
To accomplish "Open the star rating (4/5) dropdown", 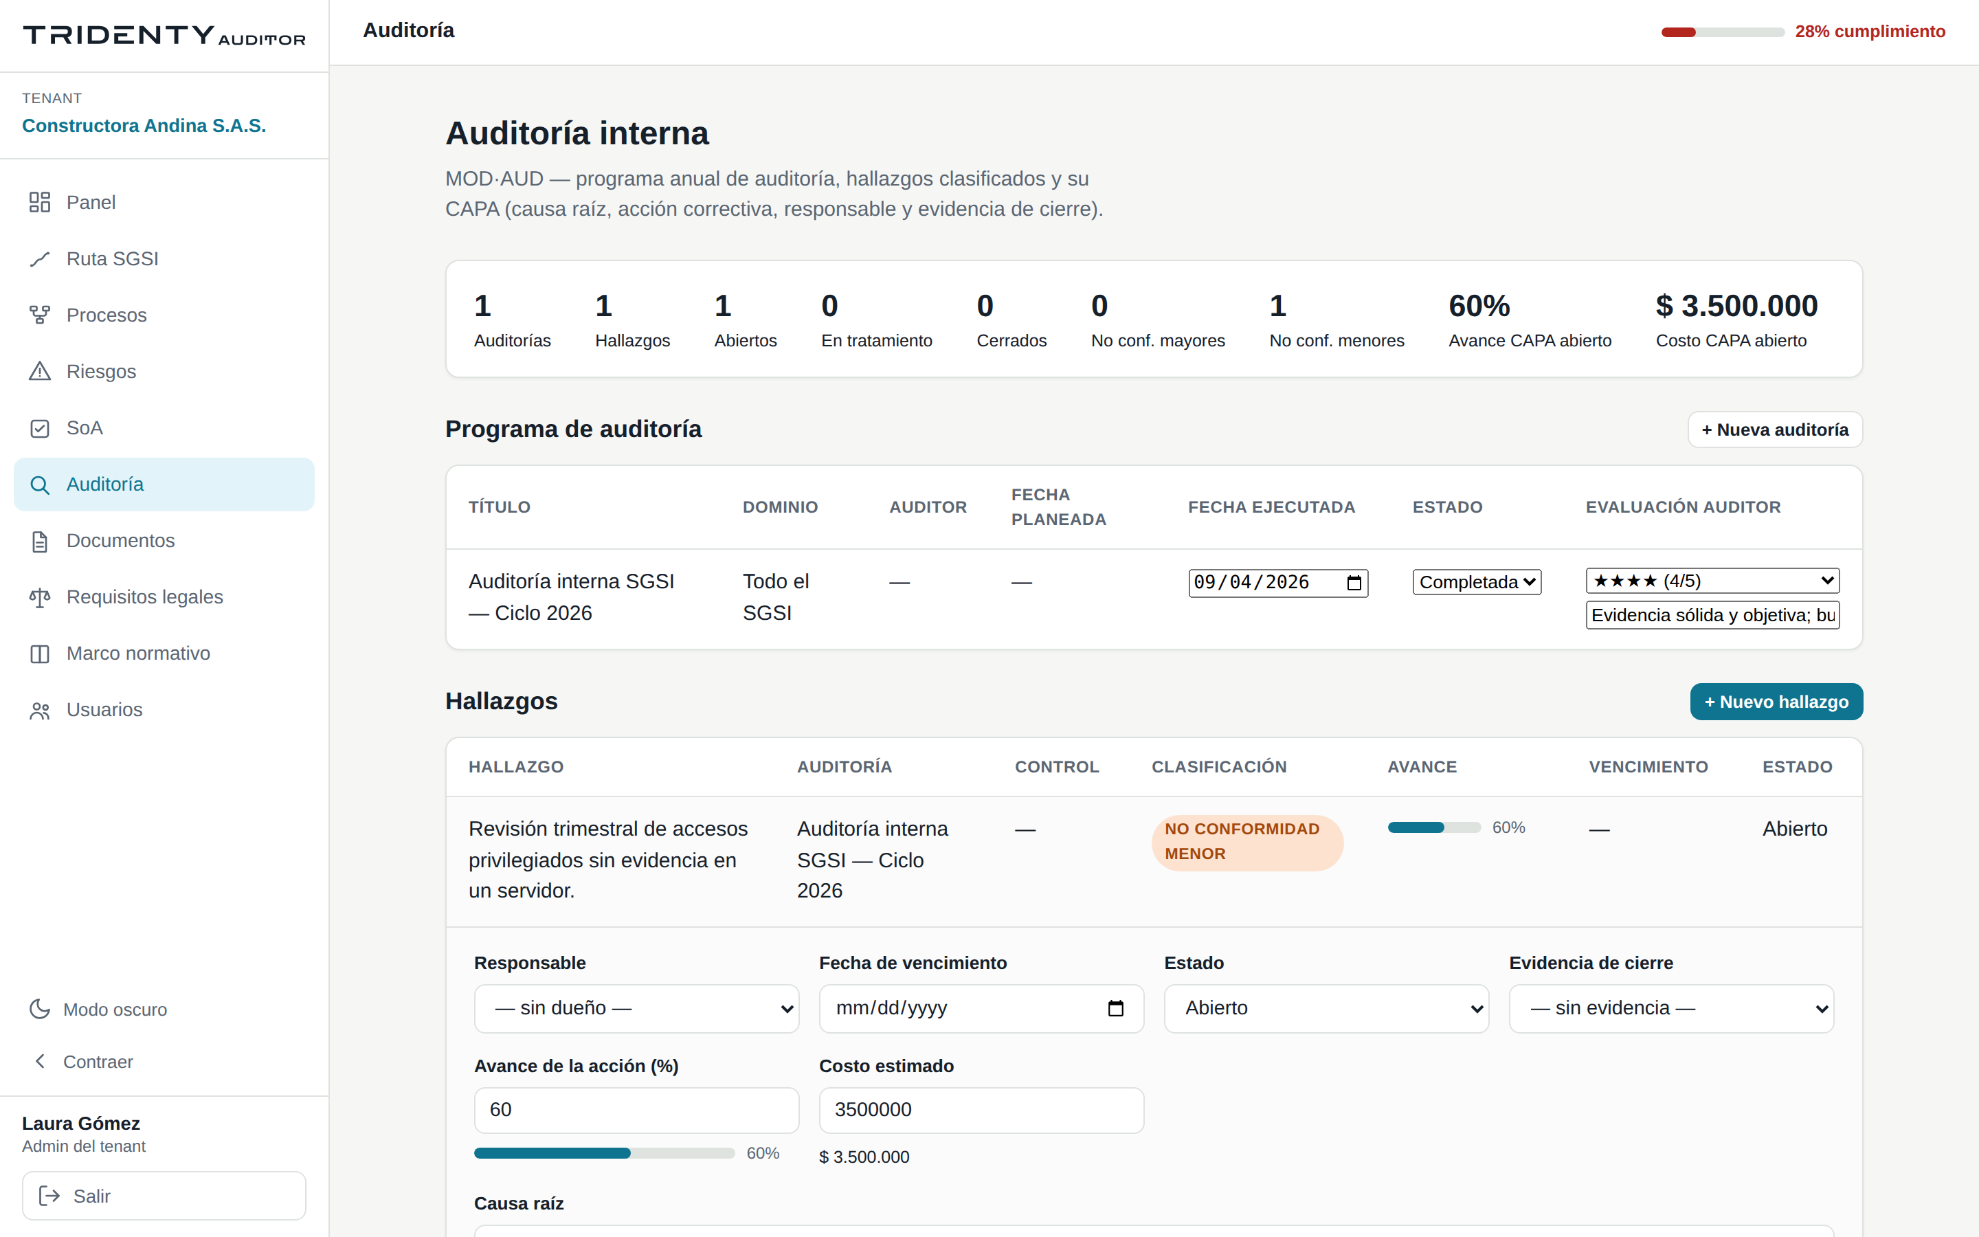I will click(x=1712, y=581).
